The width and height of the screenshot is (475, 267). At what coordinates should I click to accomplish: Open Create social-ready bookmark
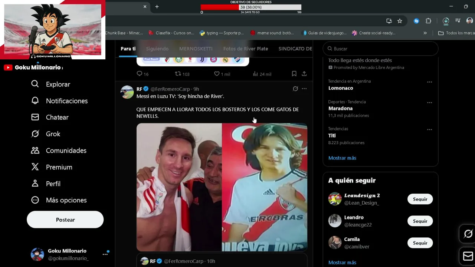(374, 33)
